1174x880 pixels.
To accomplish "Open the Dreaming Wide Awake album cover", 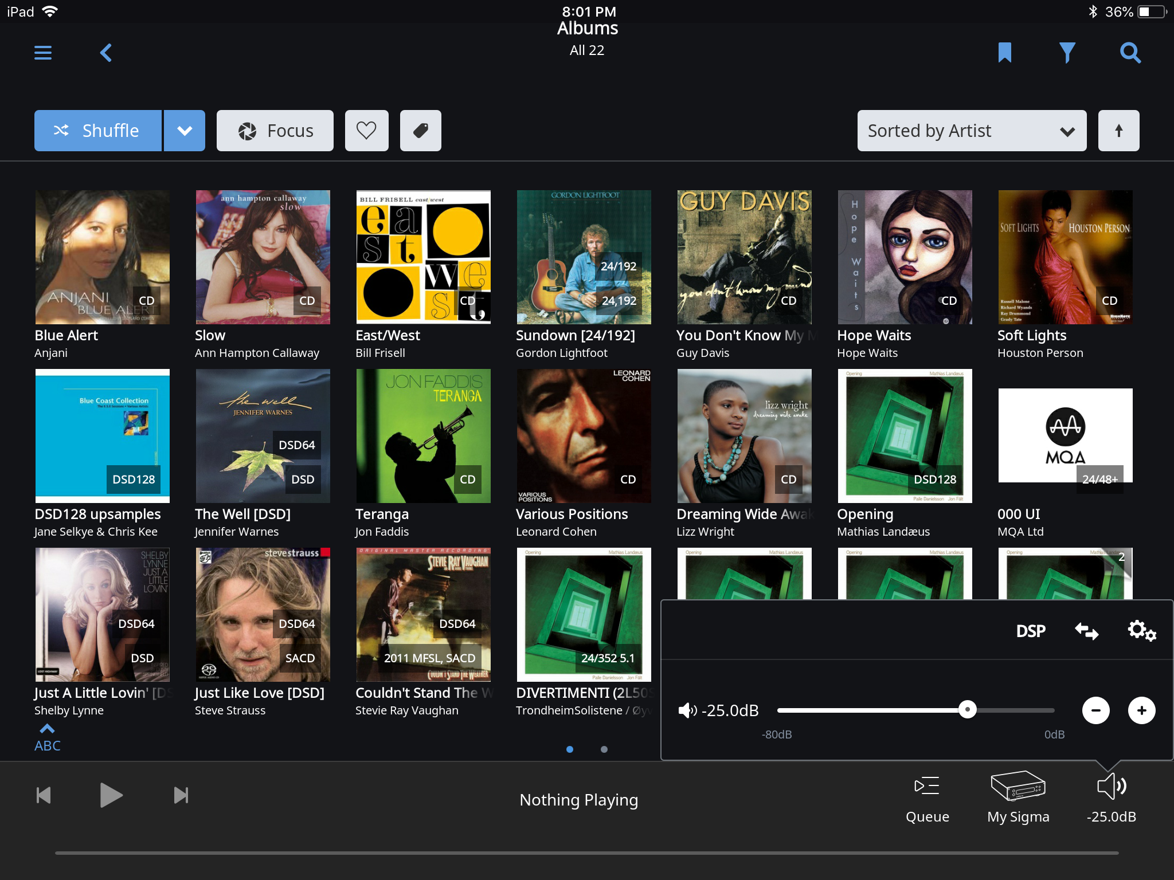I will click(x=744, y=436).
